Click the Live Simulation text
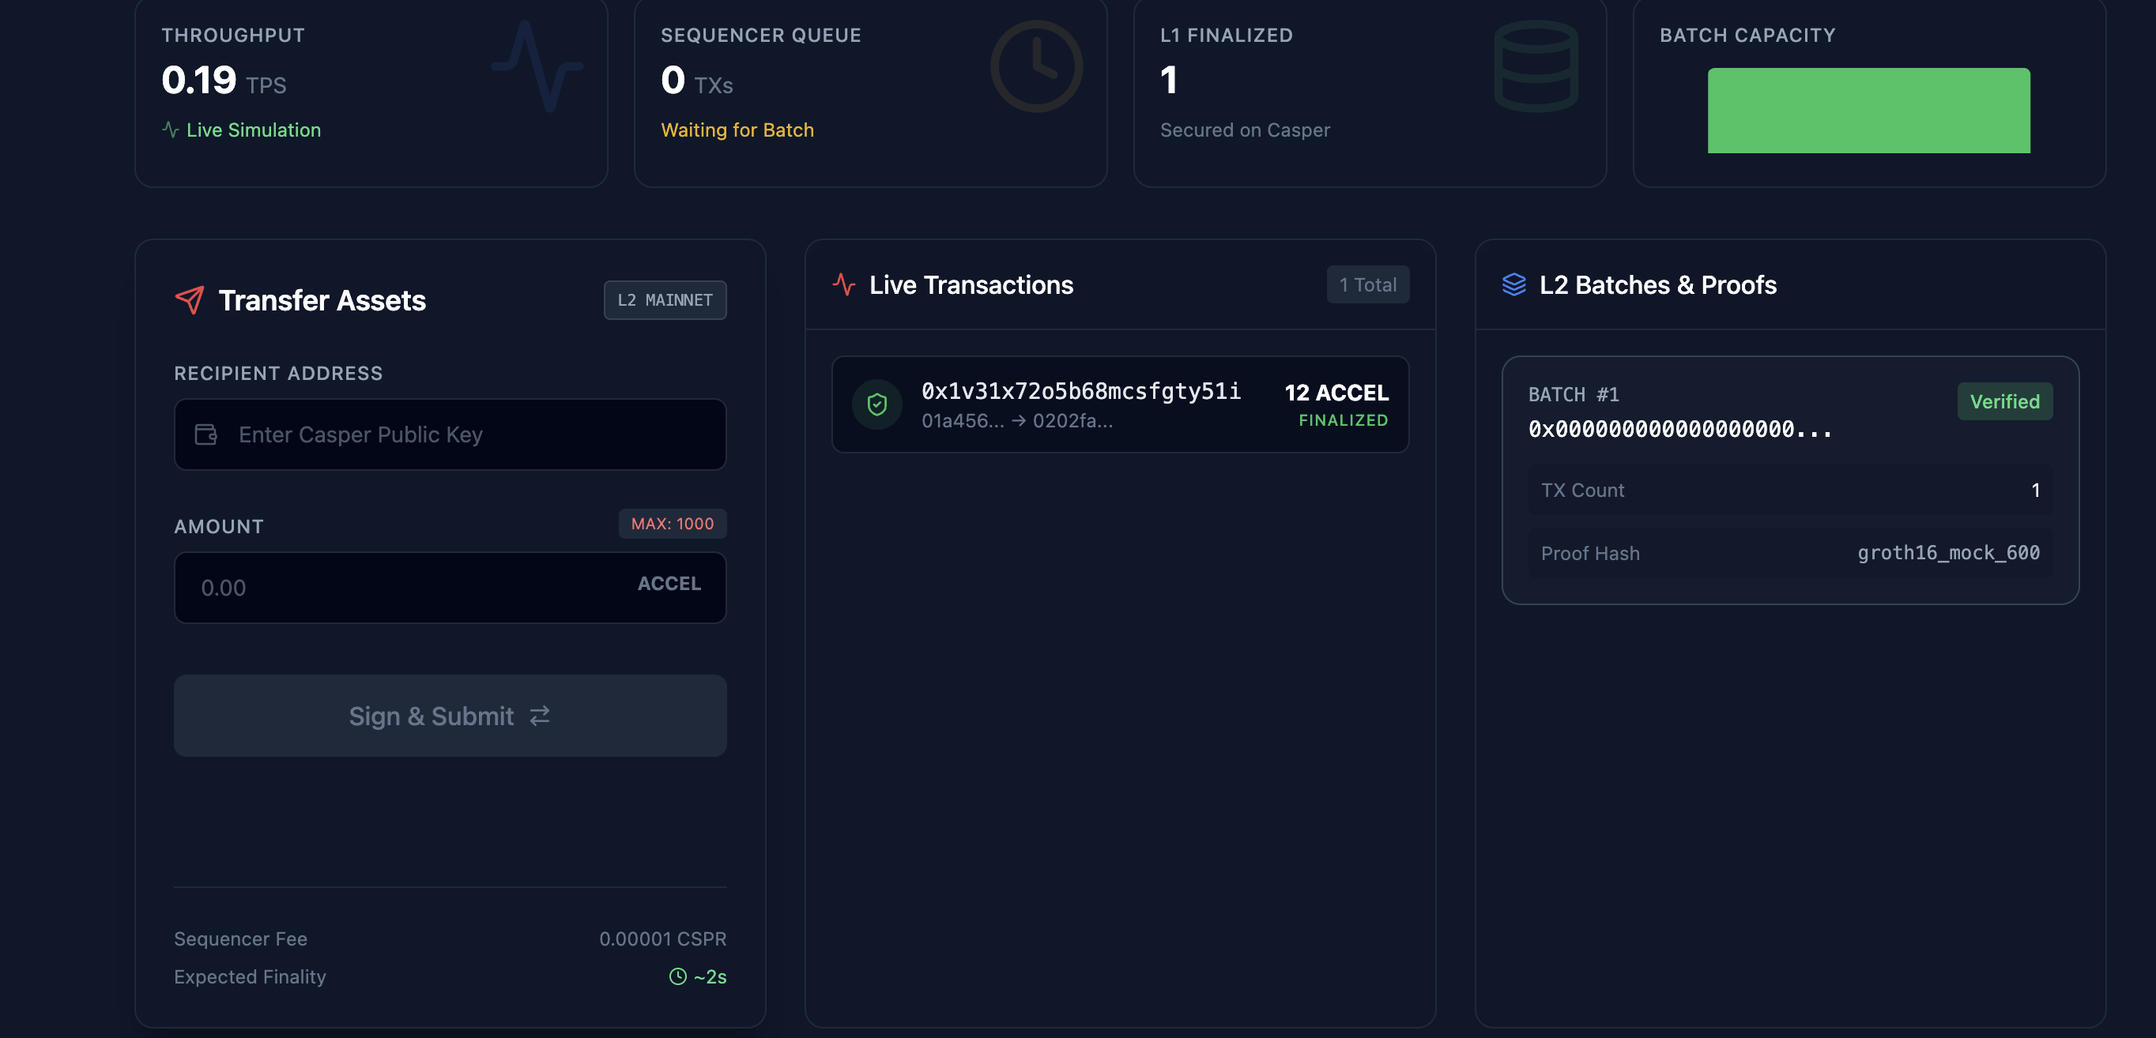 click(254, 130)
